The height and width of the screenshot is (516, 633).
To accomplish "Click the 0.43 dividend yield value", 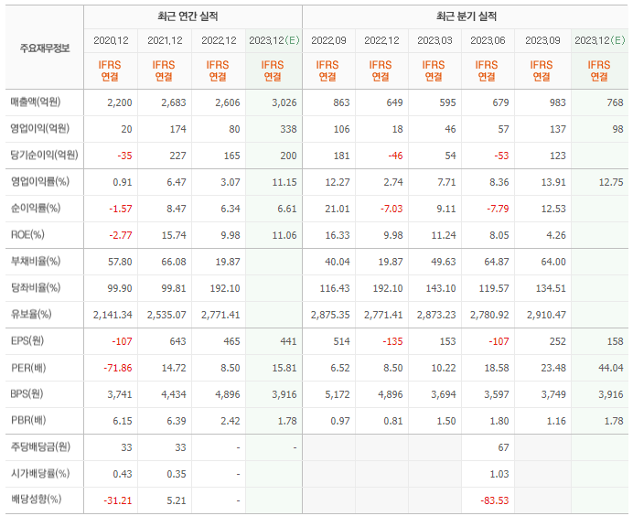I will (123, 474).
